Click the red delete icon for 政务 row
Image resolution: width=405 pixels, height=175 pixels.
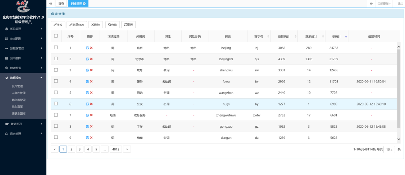(x=91, y=70)
